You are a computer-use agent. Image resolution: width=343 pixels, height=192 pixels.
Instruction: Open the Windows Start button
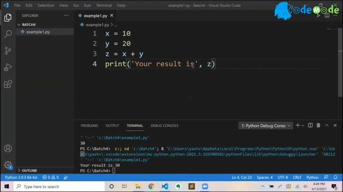(x=6, y=187)
